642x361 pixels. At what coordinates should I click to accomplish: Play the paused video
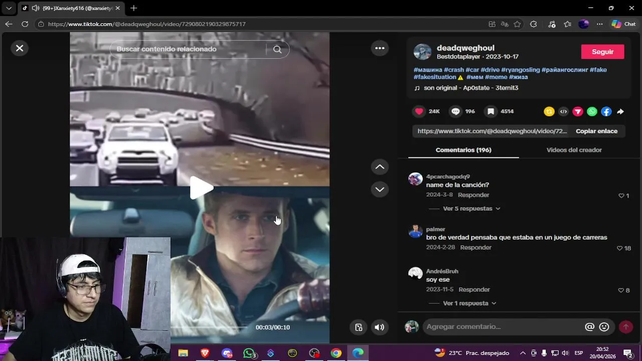pyautogui.click(x=201, y=188)
